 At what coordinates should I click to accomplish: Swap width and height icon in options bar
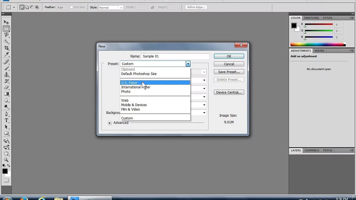point(152,7)
